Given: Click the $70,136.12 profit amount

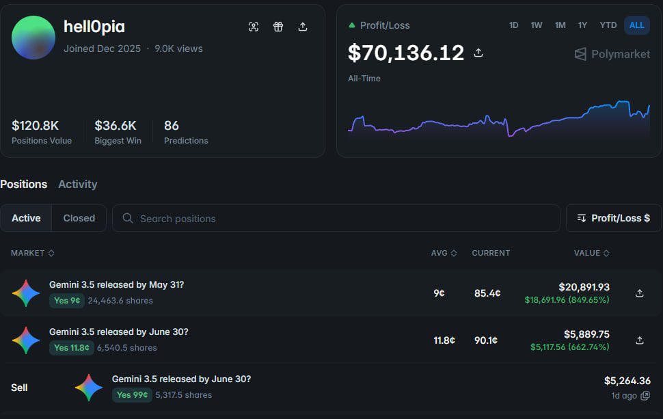Looking at the screenshot, I should [406, 53].
